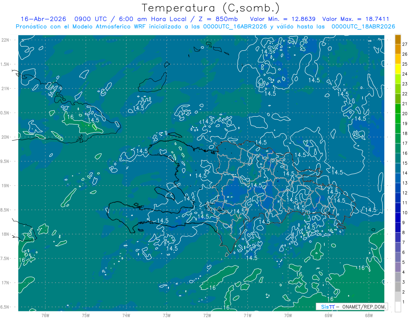Click the blue 13 degree legend swatch
This screenshot has height=320, width=414.
pos(398,178)
